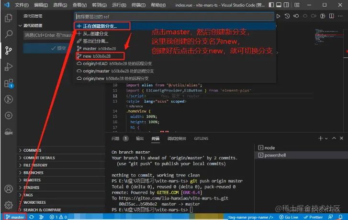This screenshot has height=220, width=348.
Task: Click Prettier in status bar
Action: coord(313,217)
